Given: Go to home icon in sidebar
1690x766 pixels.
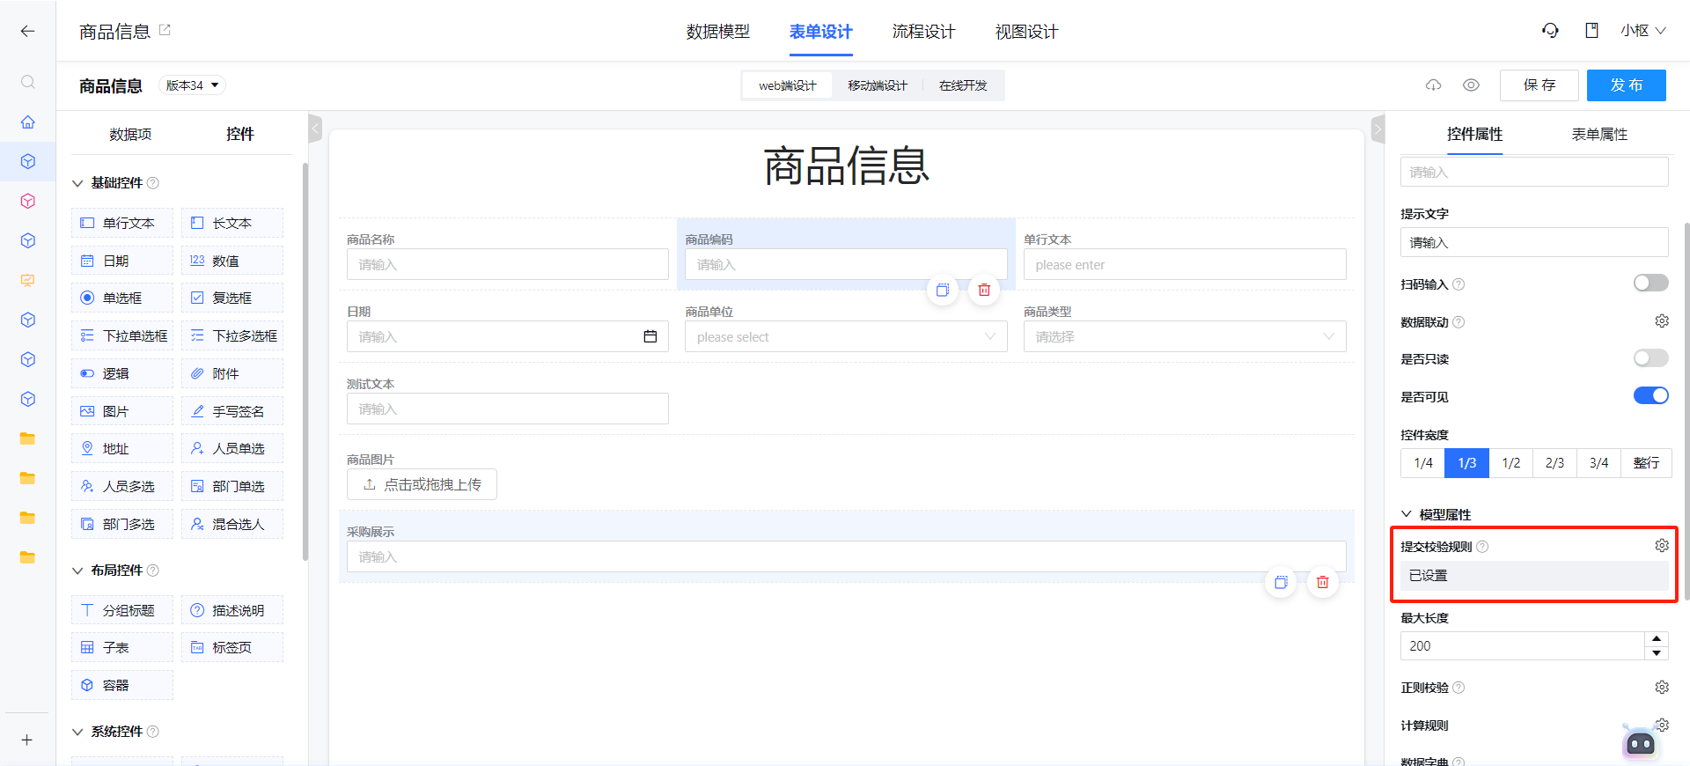Looking at the screenshot, I should pos(27,122).
